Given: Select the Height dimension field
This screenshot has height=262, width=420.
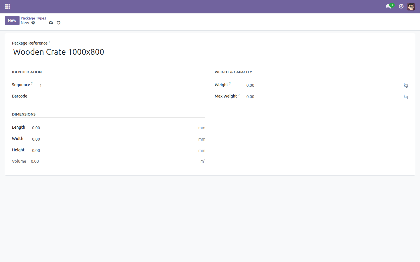Looking at the screenshot, I should (x=114, y=151).
